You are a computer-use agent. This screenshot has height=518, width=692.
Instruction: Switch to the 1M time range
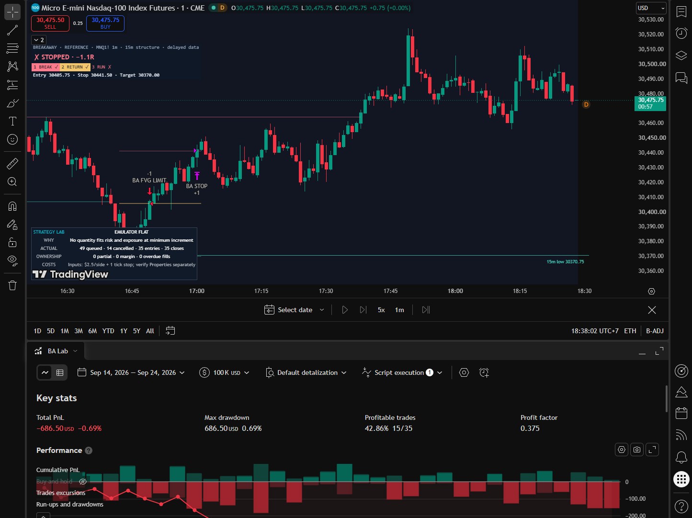click(65, 331)
